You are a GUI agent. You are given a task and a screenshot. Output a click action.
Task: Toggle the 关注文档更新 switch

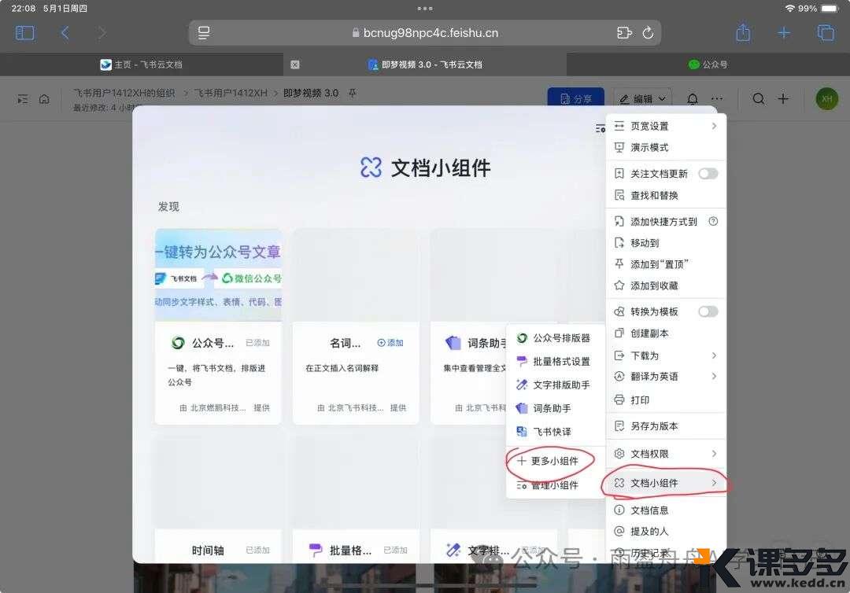[x=708, y=174]
